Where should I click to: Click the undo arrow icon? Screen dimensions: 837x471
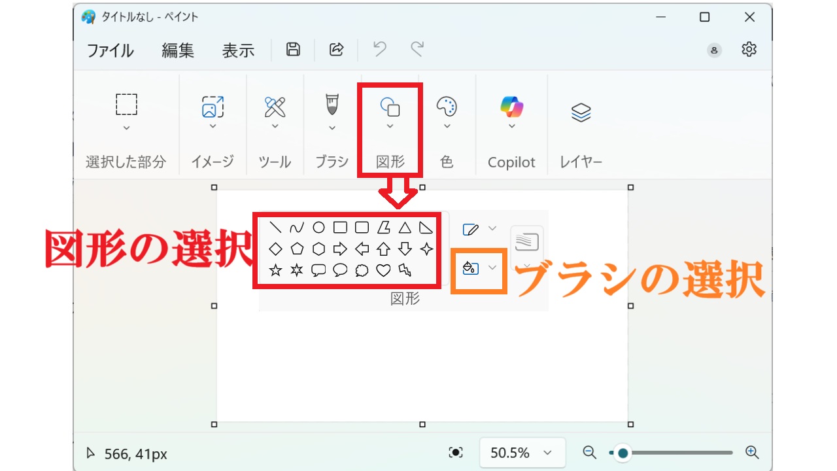[379, 49]
